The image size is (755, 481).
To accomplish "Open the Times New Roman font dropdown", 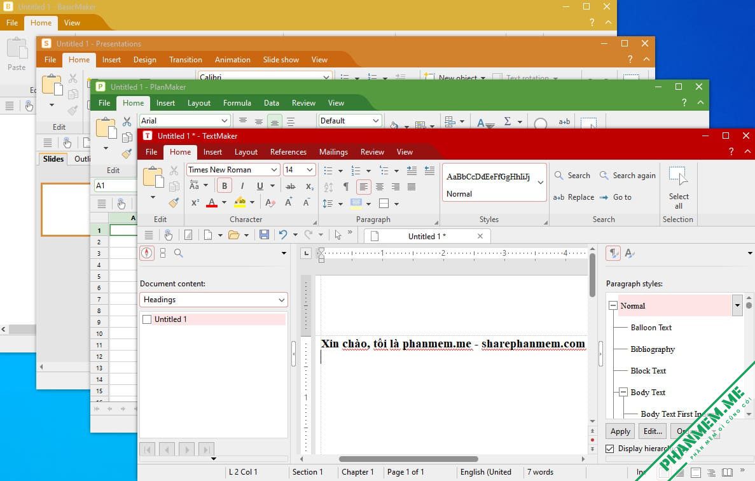I will [x=274, y=169].
